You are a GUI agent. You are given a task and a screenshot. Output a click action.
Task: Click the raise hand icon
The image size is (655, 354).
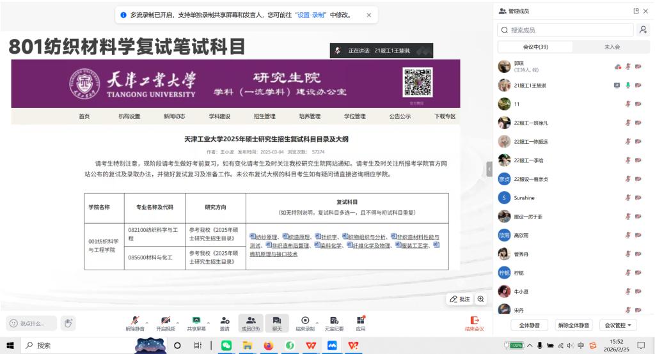68,323
